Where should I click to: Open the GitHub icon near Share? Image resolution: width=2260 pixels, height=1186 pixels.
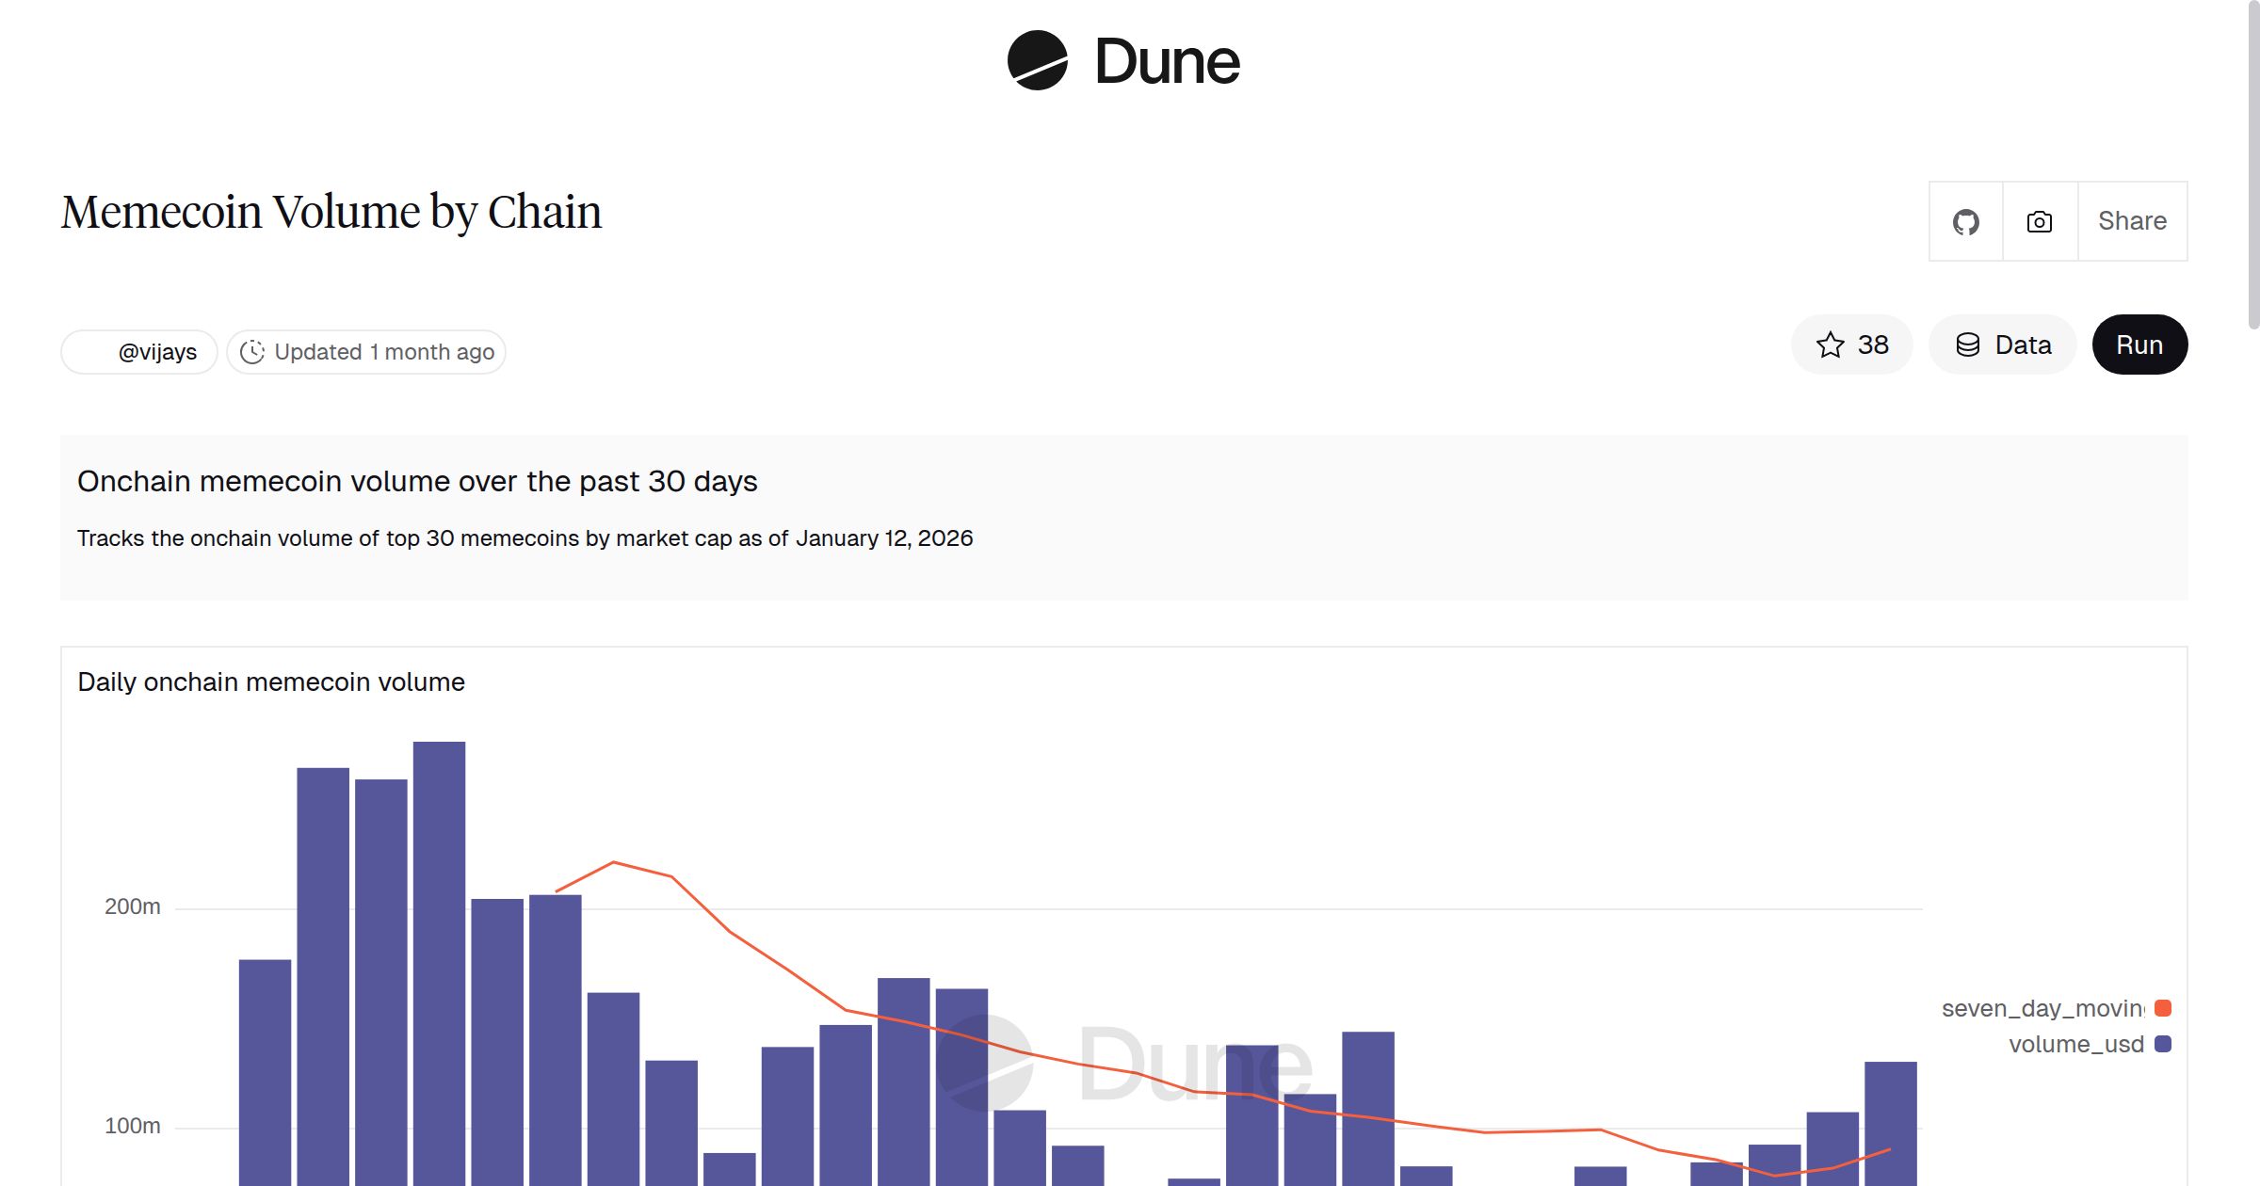(1967, 221)
